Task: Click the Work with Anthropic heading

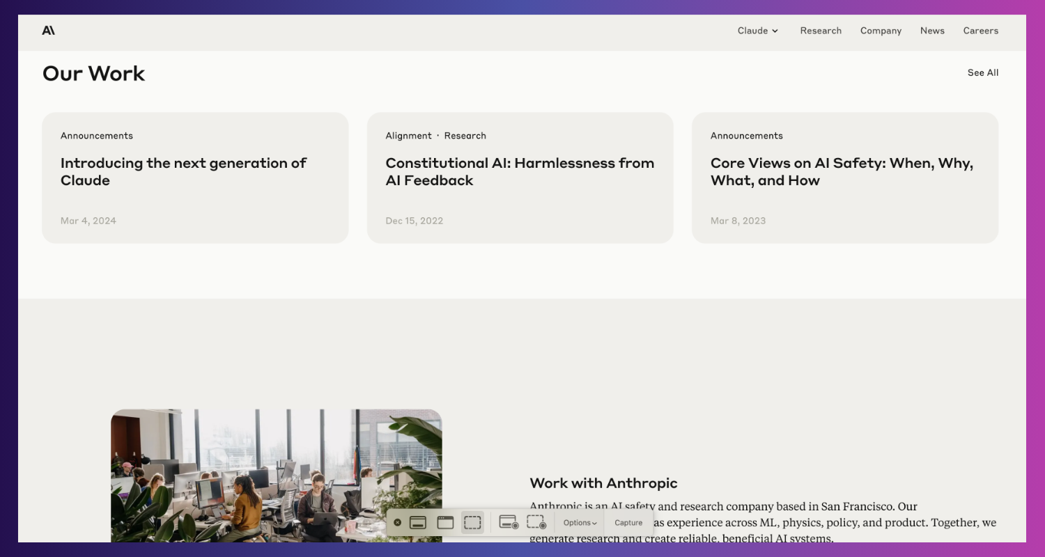Action: 603,483
